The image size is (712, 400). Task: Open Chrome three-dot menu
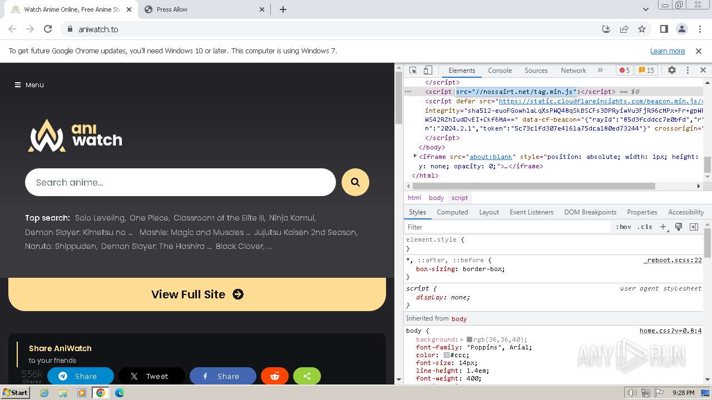pos(699,29)
